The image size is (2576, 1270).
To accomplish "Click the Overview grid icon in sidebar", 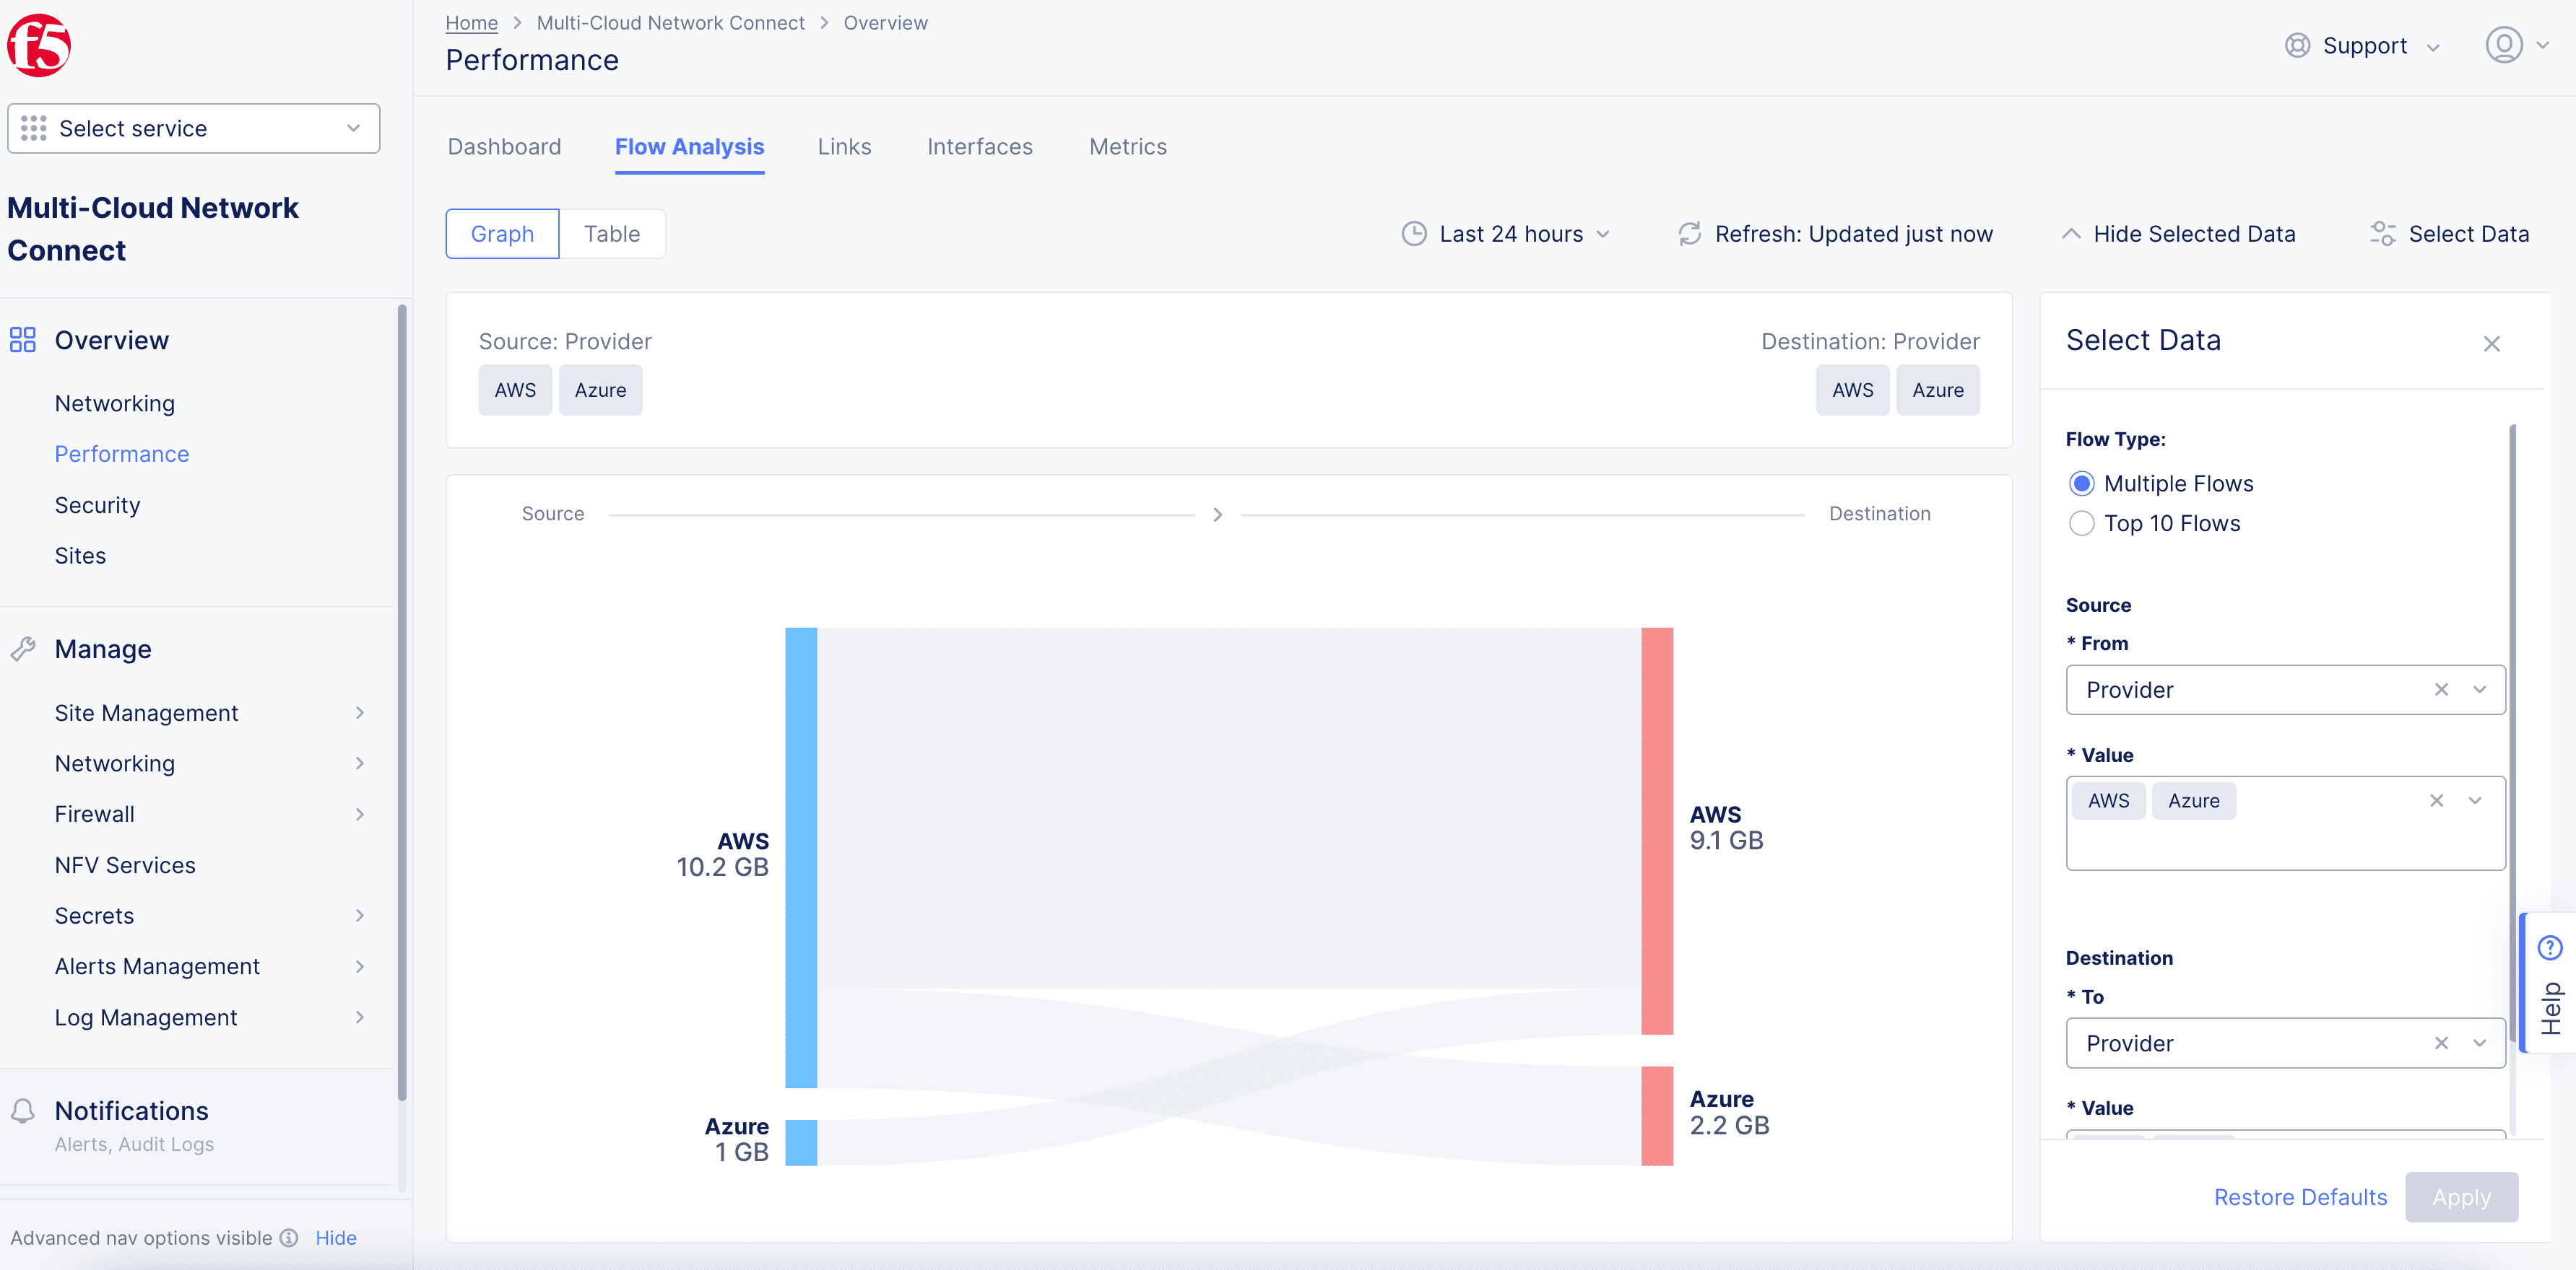I will tap(23, 340).
